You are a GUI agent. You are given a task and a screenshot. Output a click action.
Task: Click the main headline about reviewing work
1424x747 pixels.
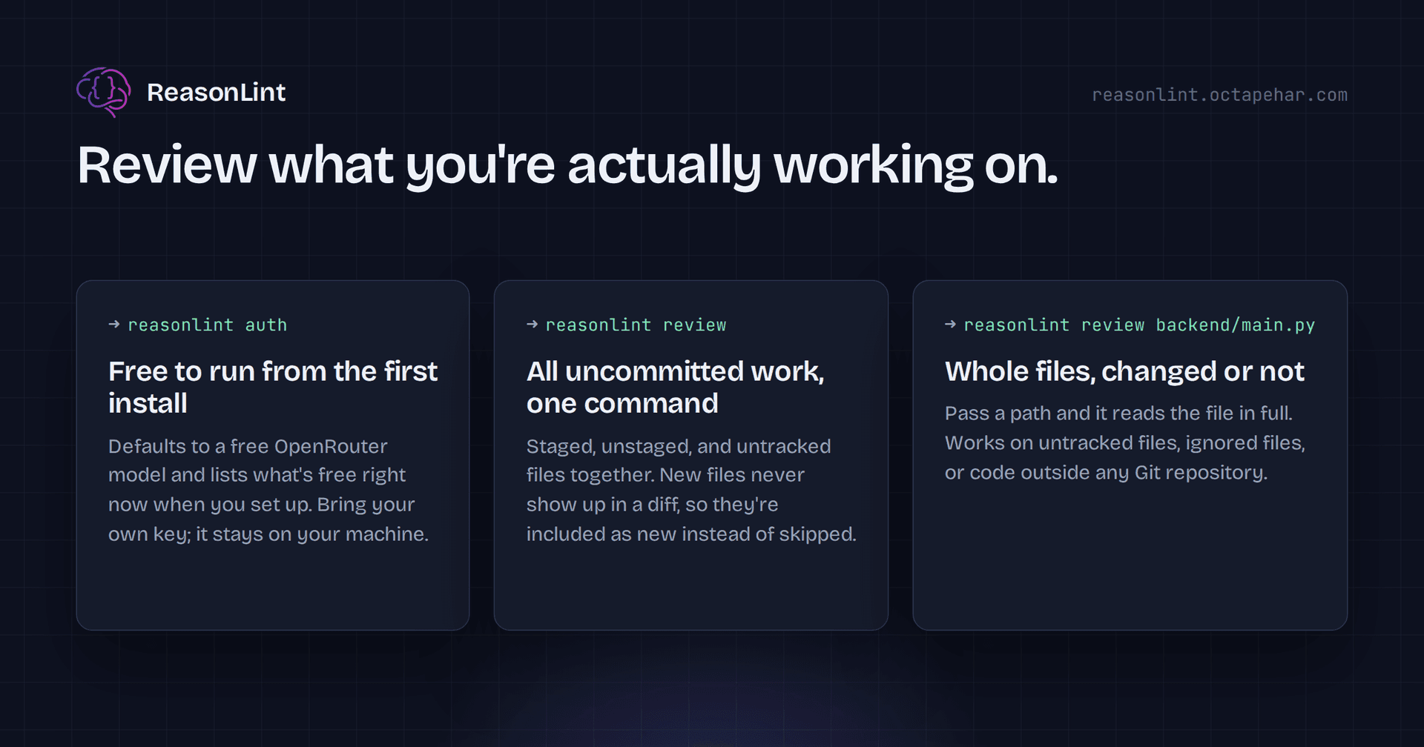pyautogui.click(x=567, y=166)
